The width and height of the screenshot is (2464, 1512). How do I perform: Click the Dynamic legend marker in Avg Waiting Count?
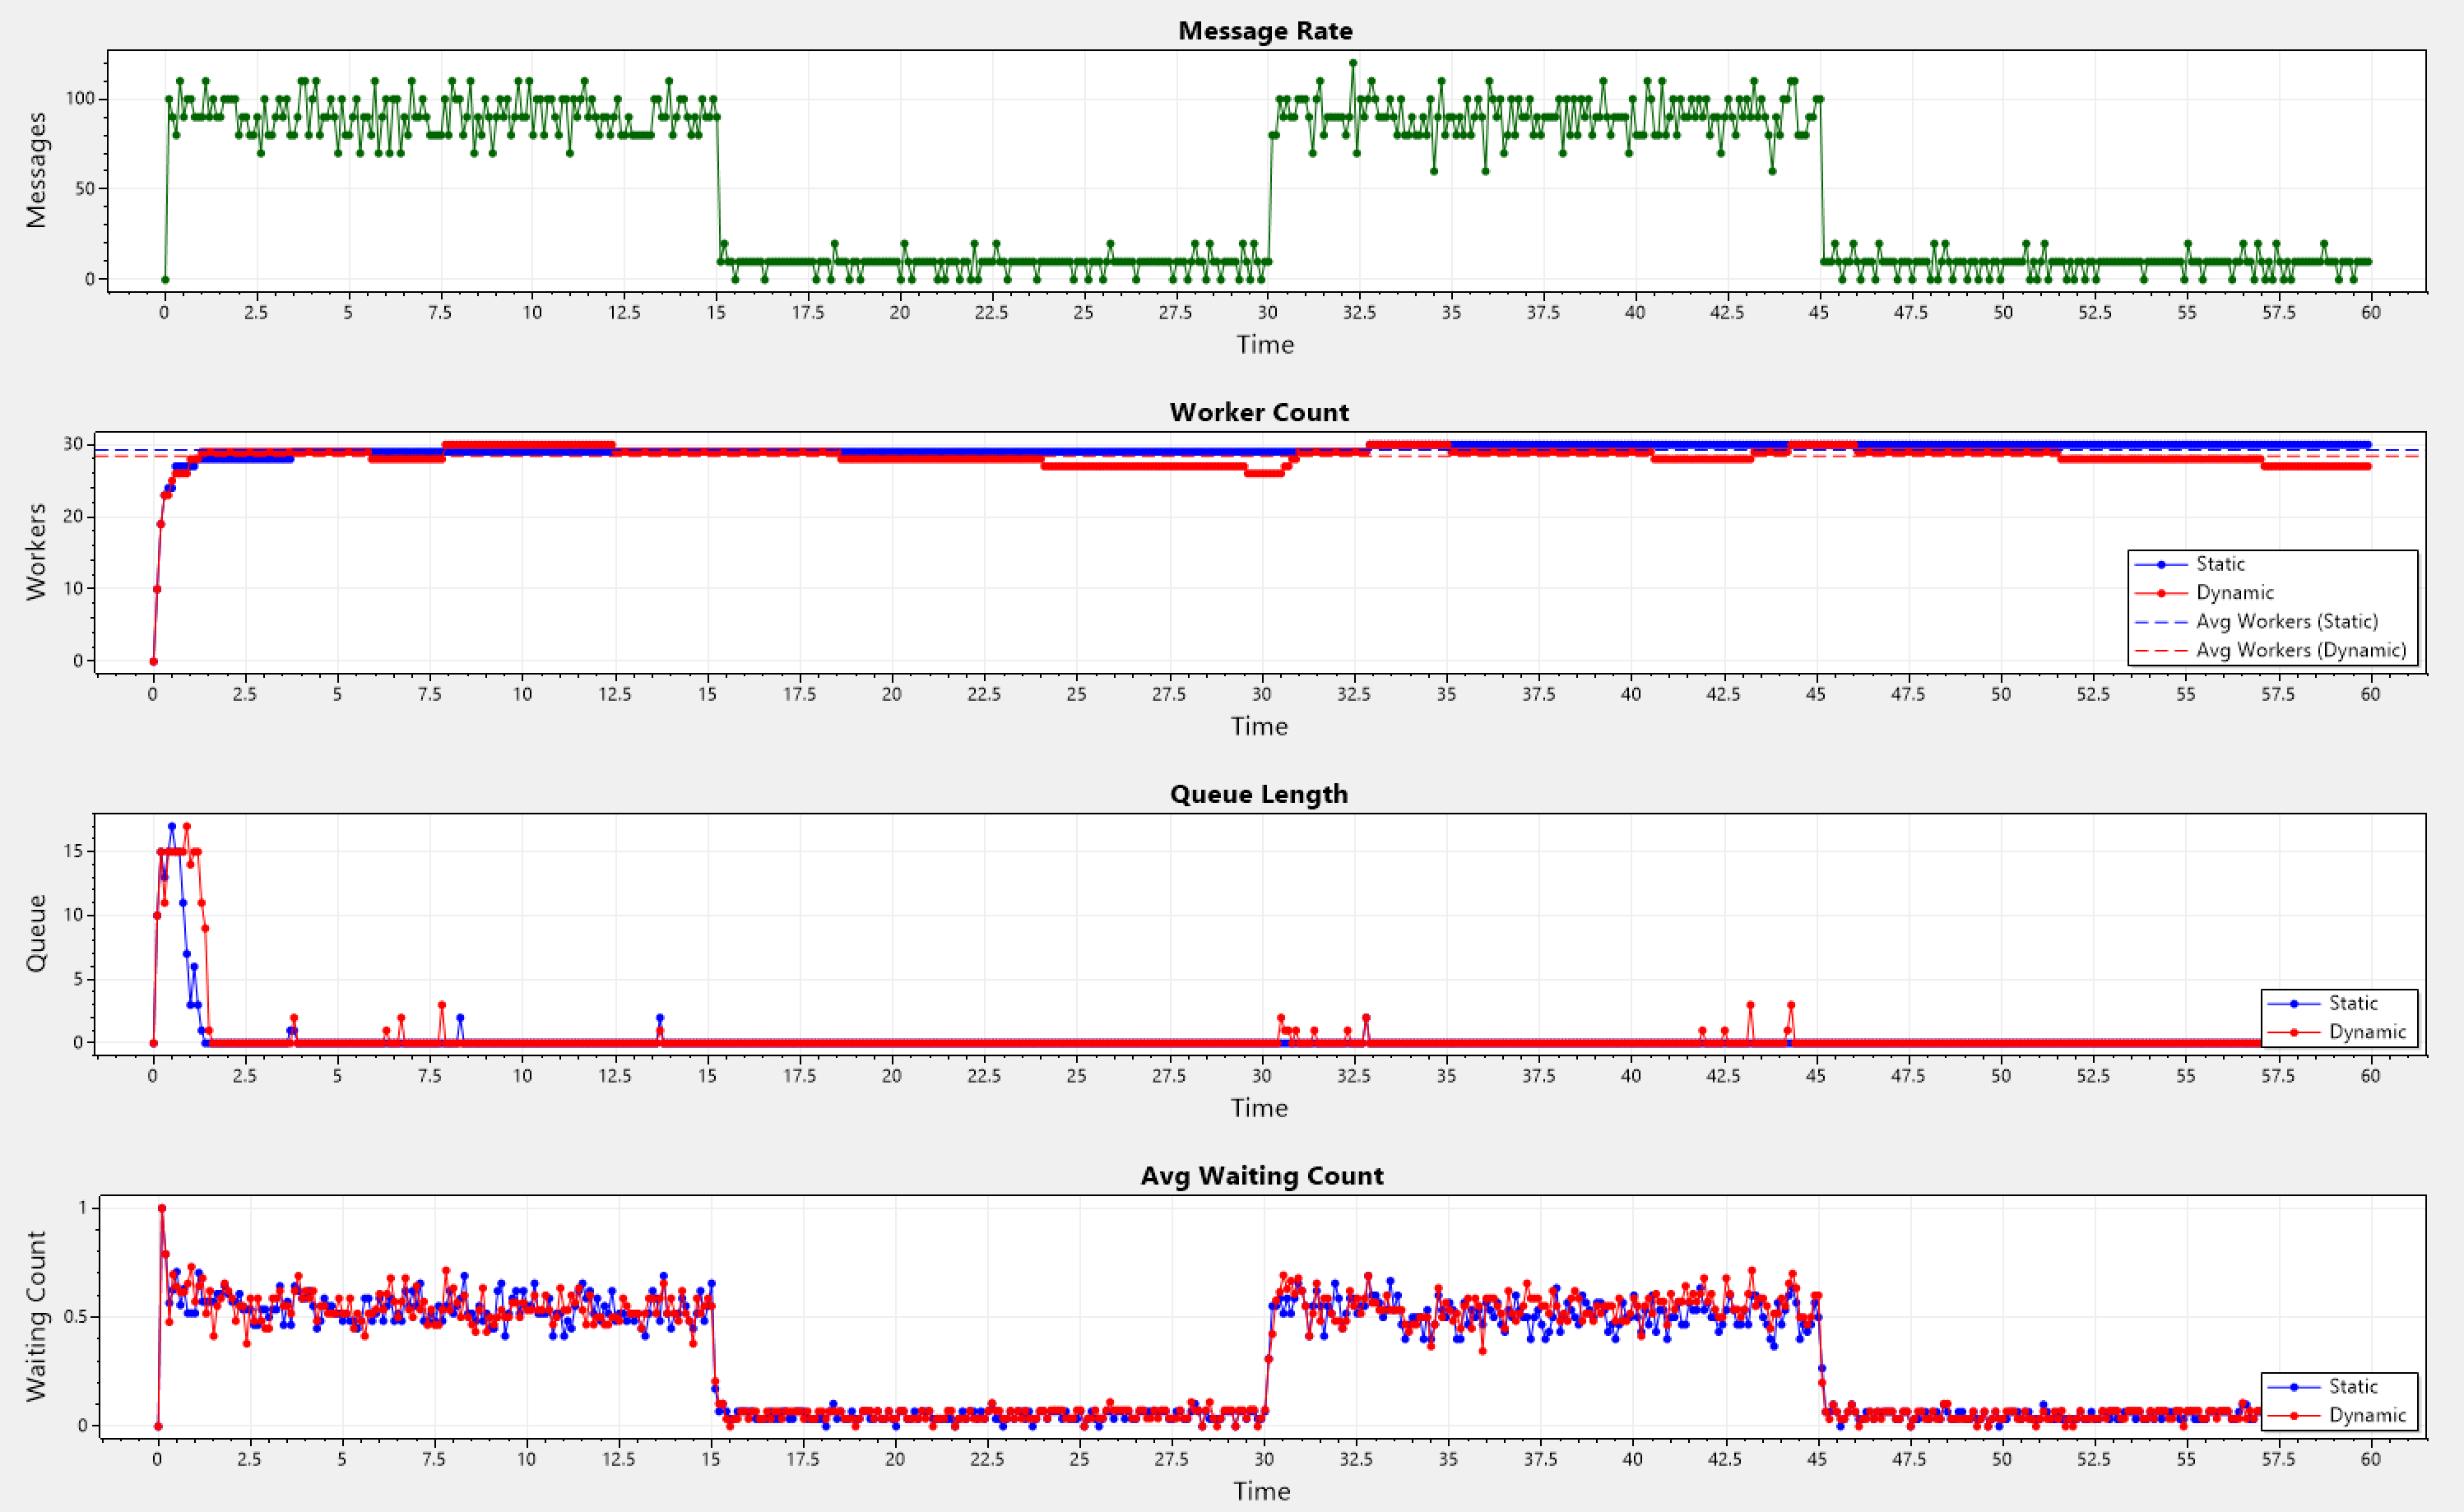pos(2294,1416)
